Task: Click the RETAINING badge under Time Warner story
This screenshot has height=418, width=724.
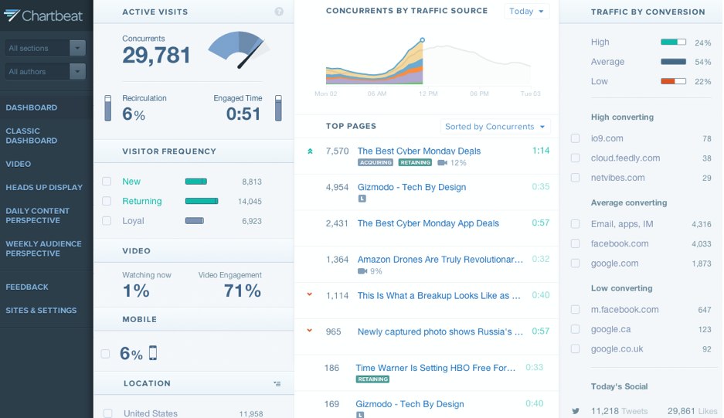Action: tap(372, 379)
